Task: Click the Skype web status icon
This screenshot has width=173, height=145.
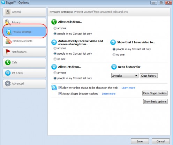Action: (x=54, y=87)
